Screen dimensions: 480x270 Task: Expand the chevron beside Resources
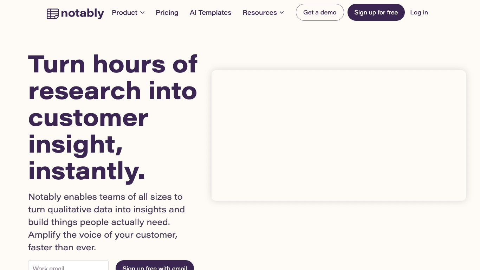point(282,13)
